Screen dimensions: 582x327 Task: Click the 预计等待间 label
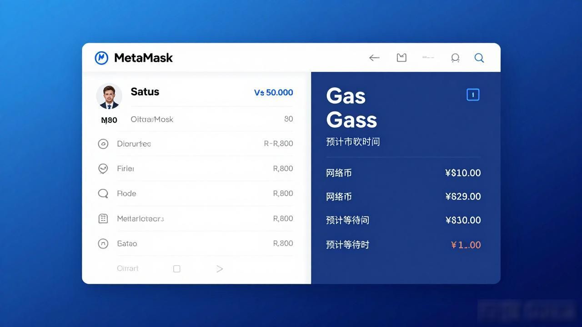[347, 220]
